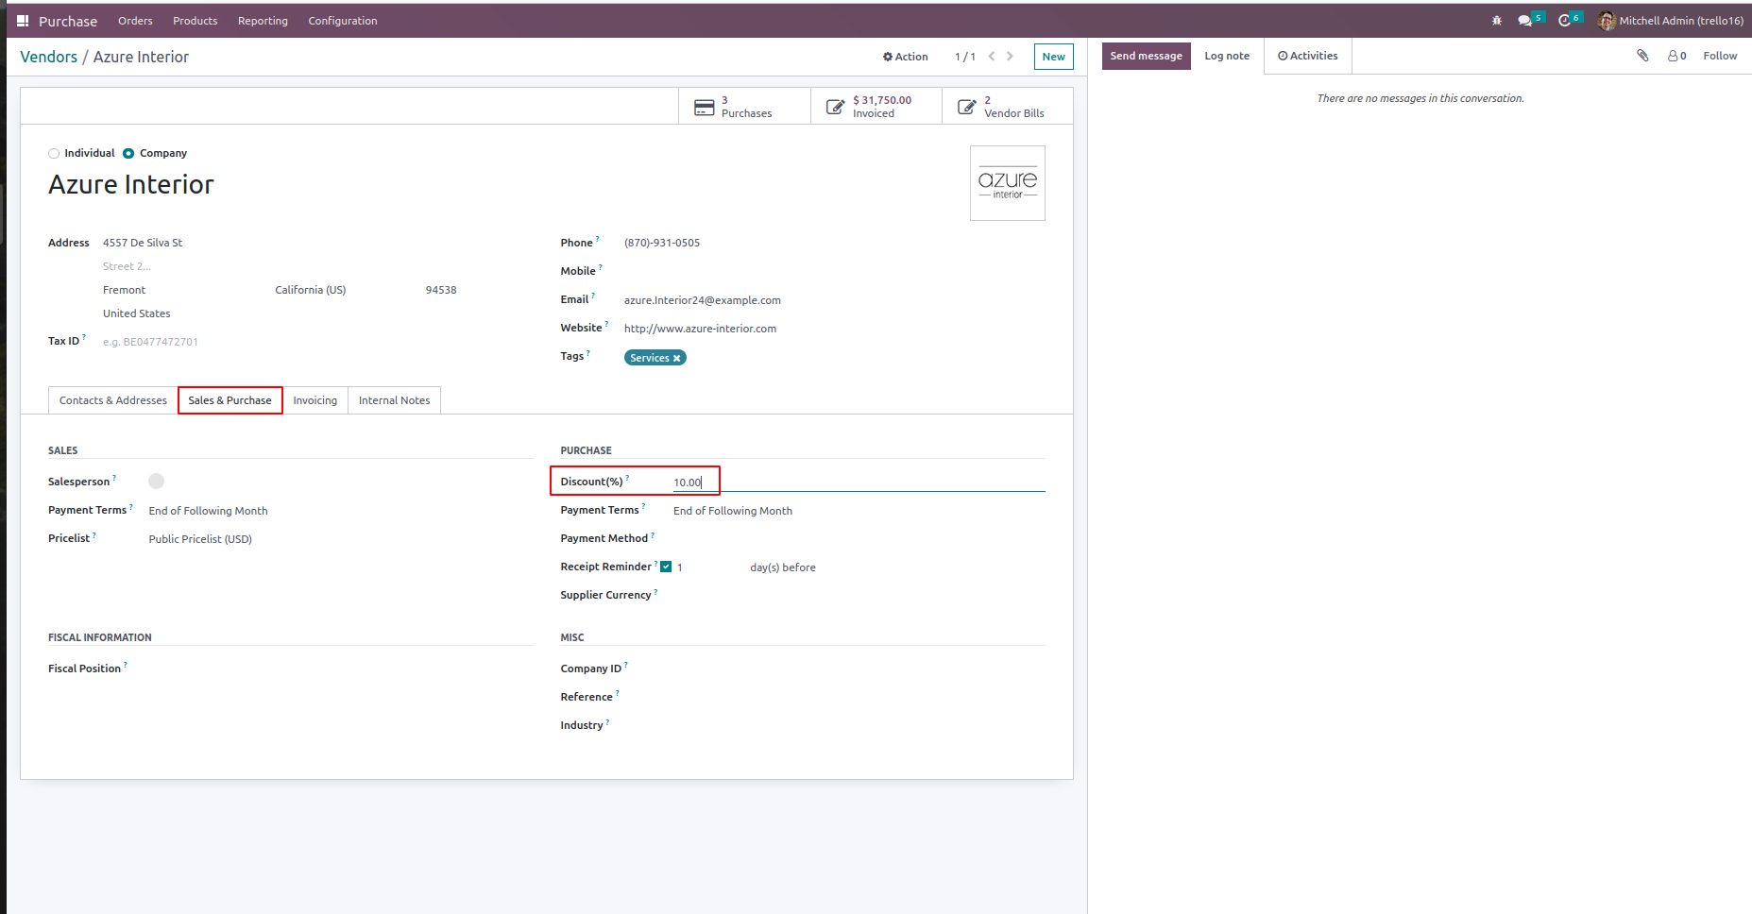Open the Configuration menu
Image resolution: width=1752 pixels, height=914 pixels.
pos(343,21)
